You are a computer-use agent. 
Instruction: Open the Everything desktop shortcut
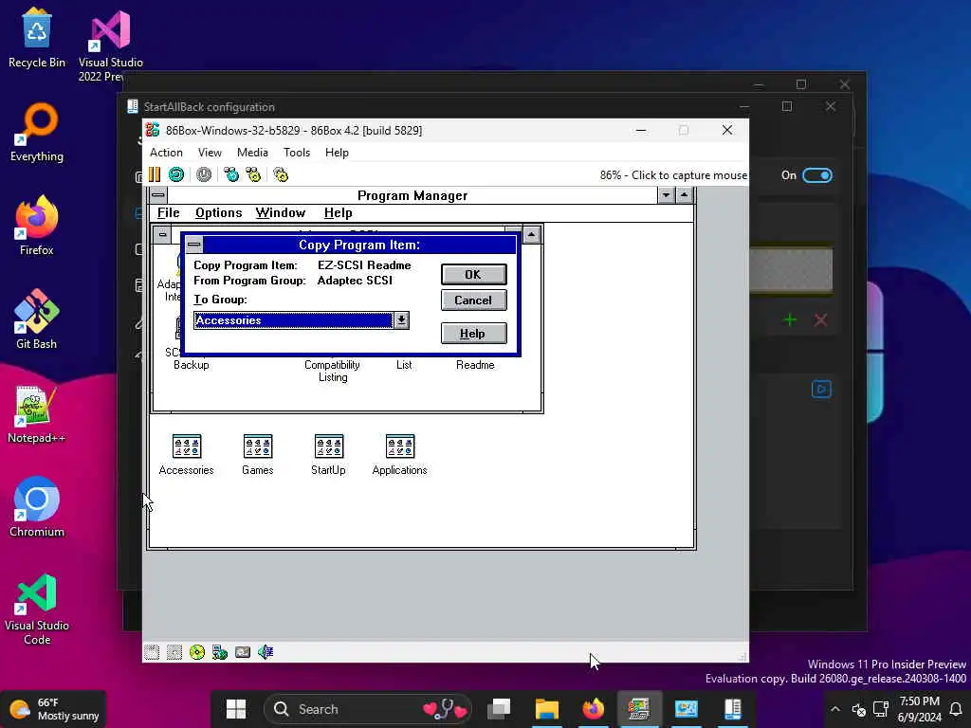tap(37, 133)
